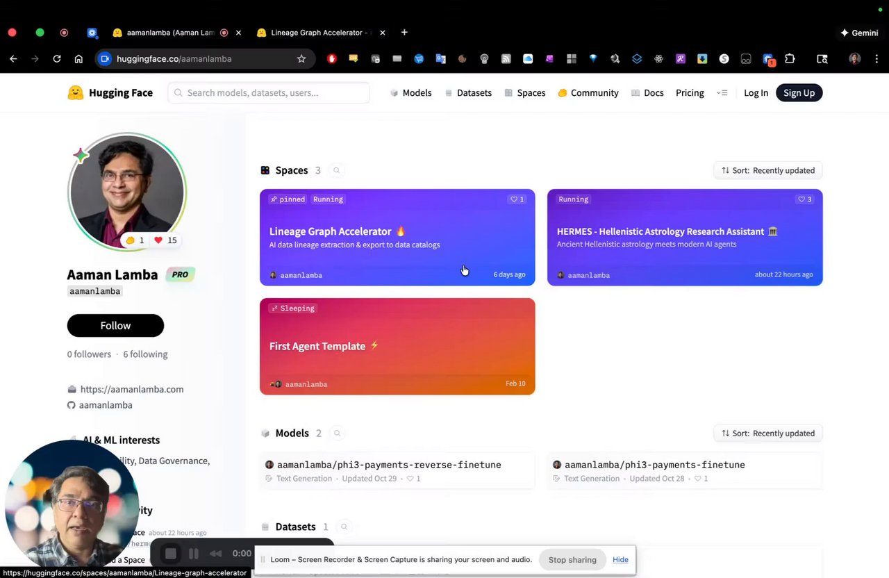Click the red shield extension icon
Screen dimensions: 889x578
331,59
